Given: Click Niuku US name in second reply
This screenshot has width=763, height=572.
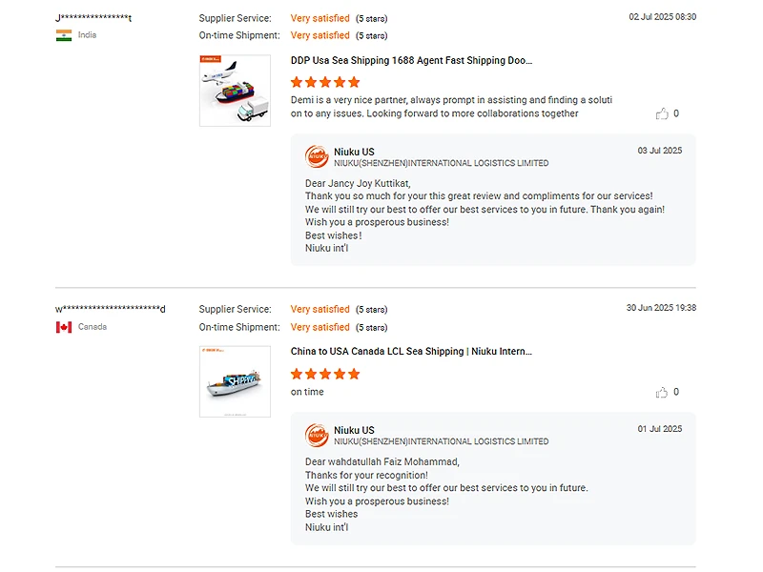Looking at the screenshot, I should (354, 430).
